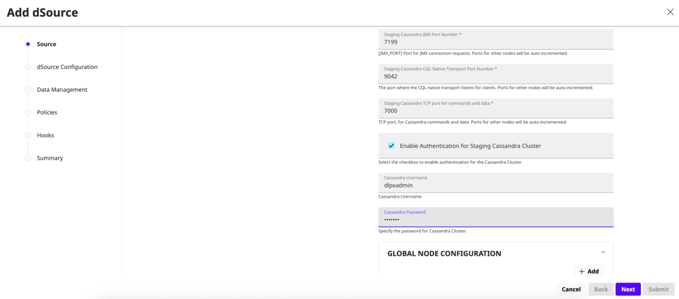
Task: Open the Data Management step
Action: 62,89
